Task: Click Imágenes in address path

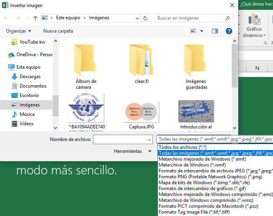Action: 99,18
